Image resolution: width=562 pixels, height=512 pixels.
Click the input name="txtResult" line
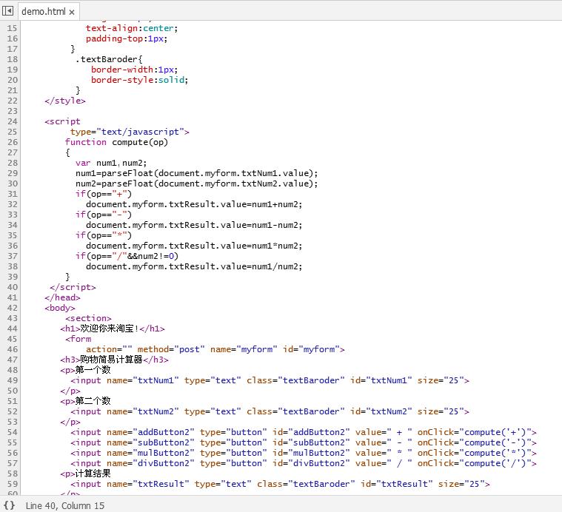click(281, 484)
